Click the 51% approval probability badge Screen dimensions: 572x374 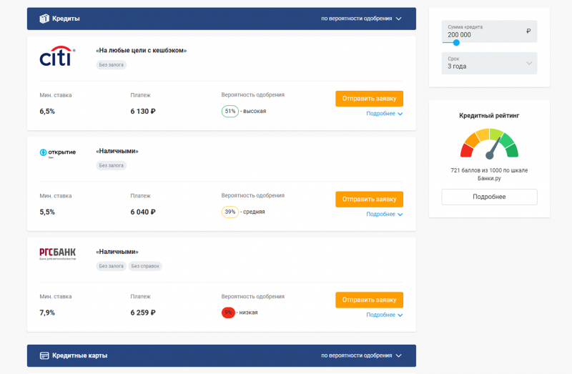pyautogui.click(x=230, y=112)
